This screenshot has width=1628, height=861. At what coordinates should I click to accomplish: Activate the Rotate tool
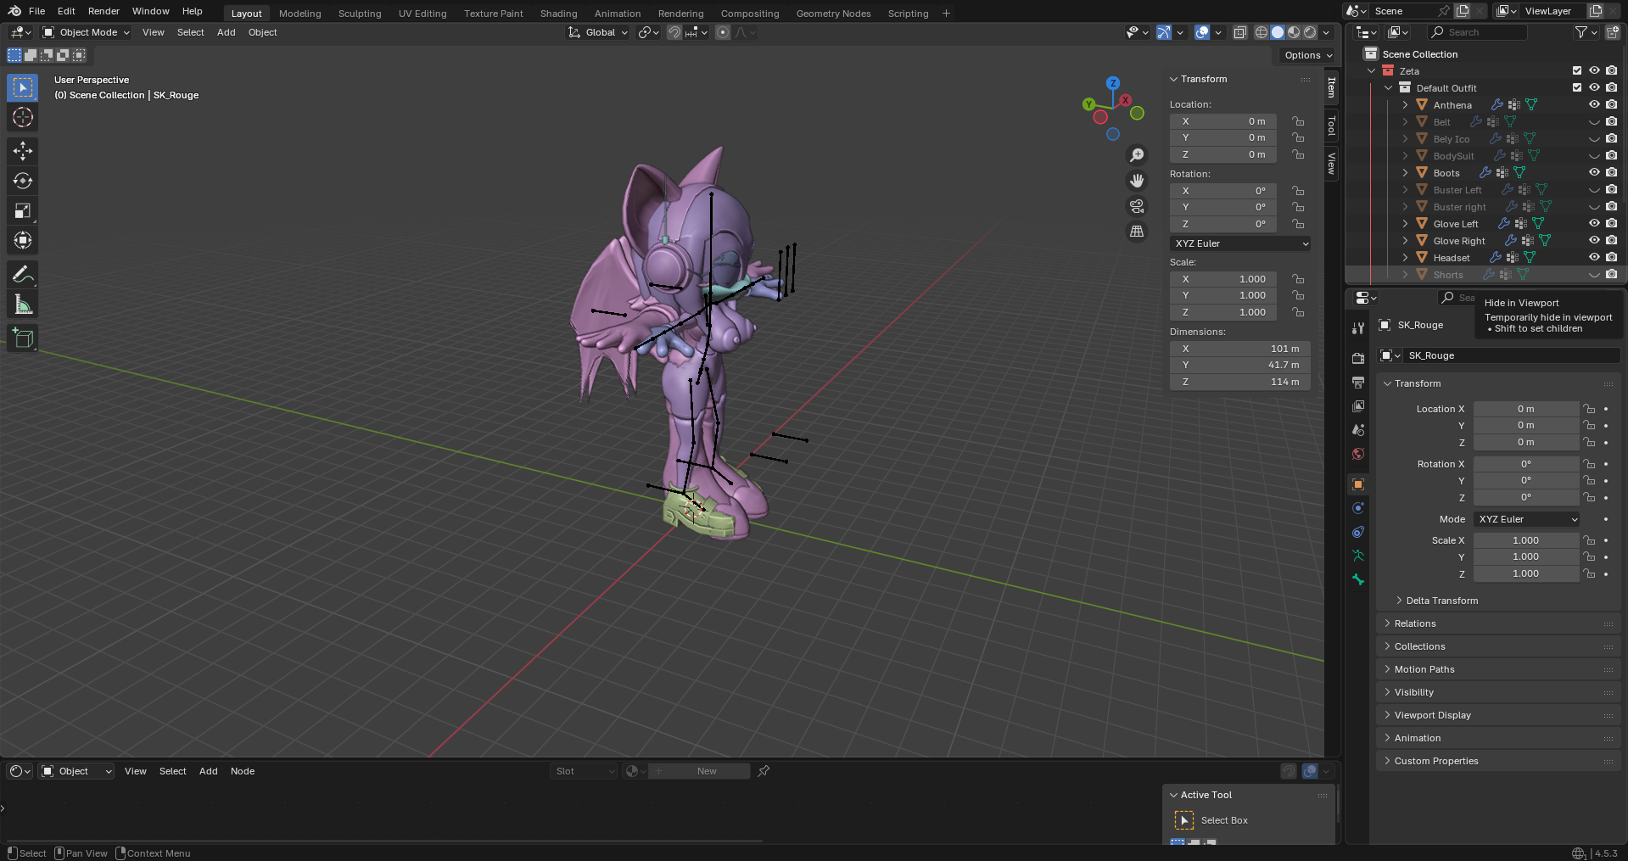(23, 181)
